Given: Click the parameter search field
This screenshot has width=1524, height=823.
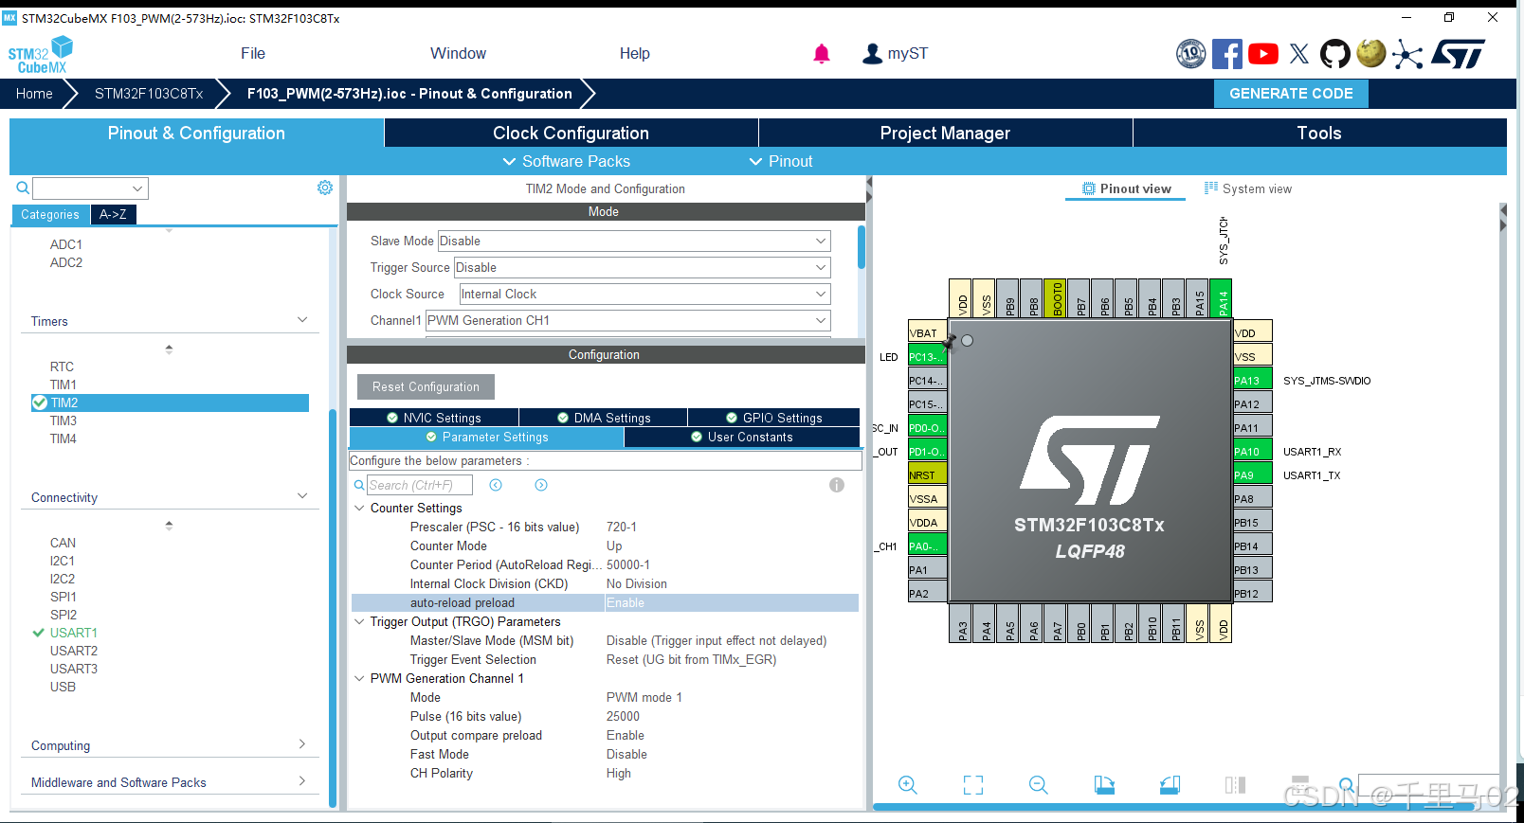Looking at the screenshot, I should [x=419, y=485].
